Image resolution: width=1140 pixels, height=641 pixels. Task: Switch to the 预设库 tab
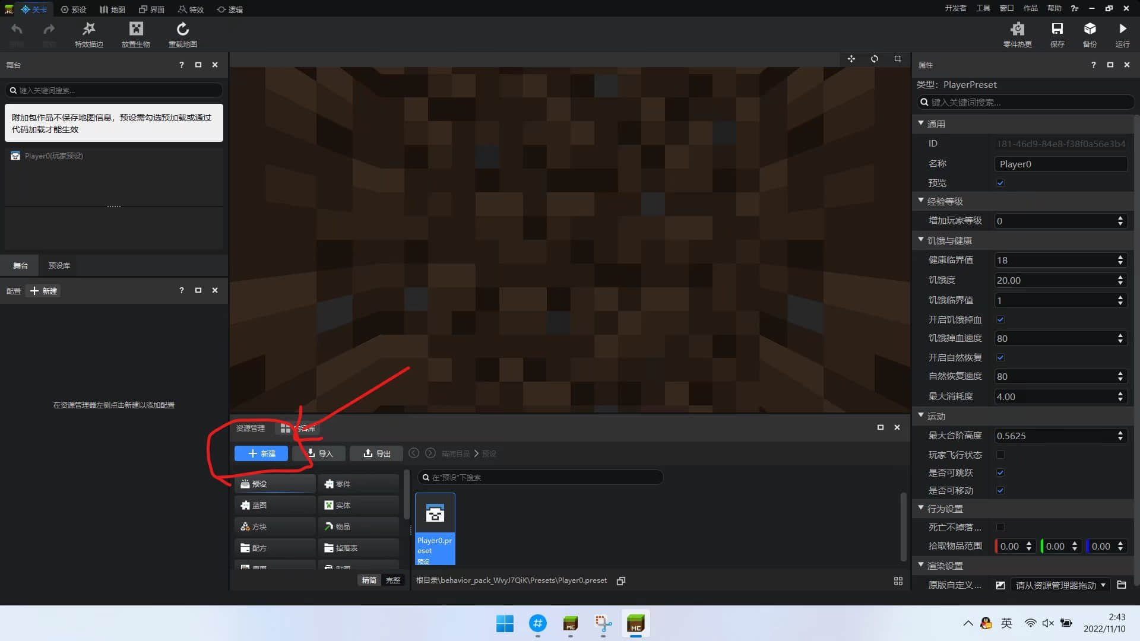(59, 265)
